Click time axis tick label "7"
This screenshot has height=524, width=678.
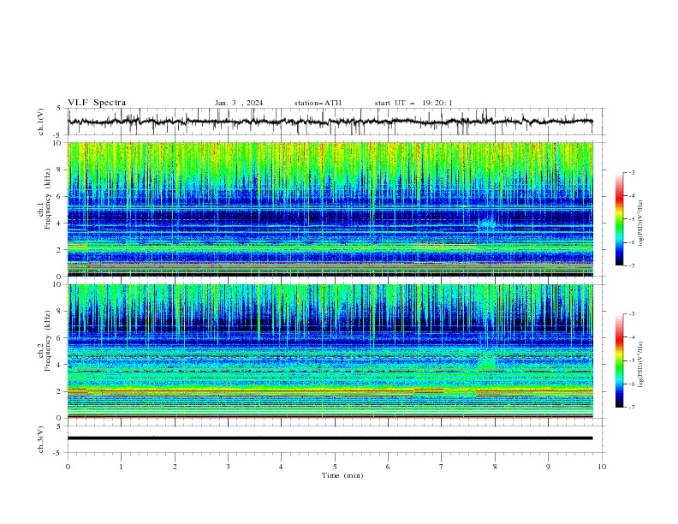point(442,467)
